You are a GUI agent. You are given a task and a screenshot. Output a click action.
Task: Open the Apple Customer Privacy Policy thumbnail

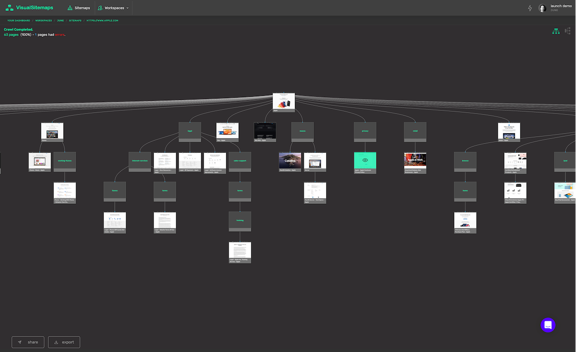(x=365, y=163)
